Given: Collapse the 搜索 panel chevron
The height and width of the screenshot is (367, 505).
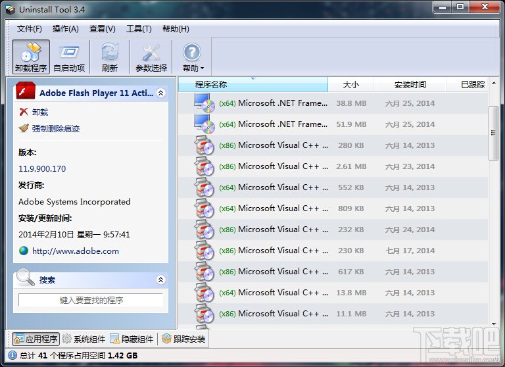Looking at the screenshot, I should pos(160,280).
